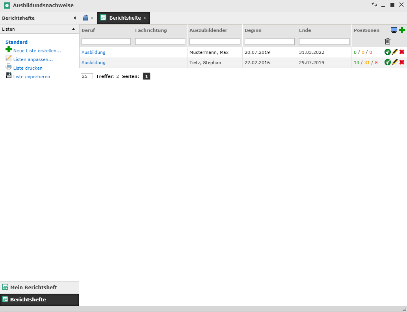
Task: Sort by Ende column header
Action: pyautogui.click(x=305, y=30)
